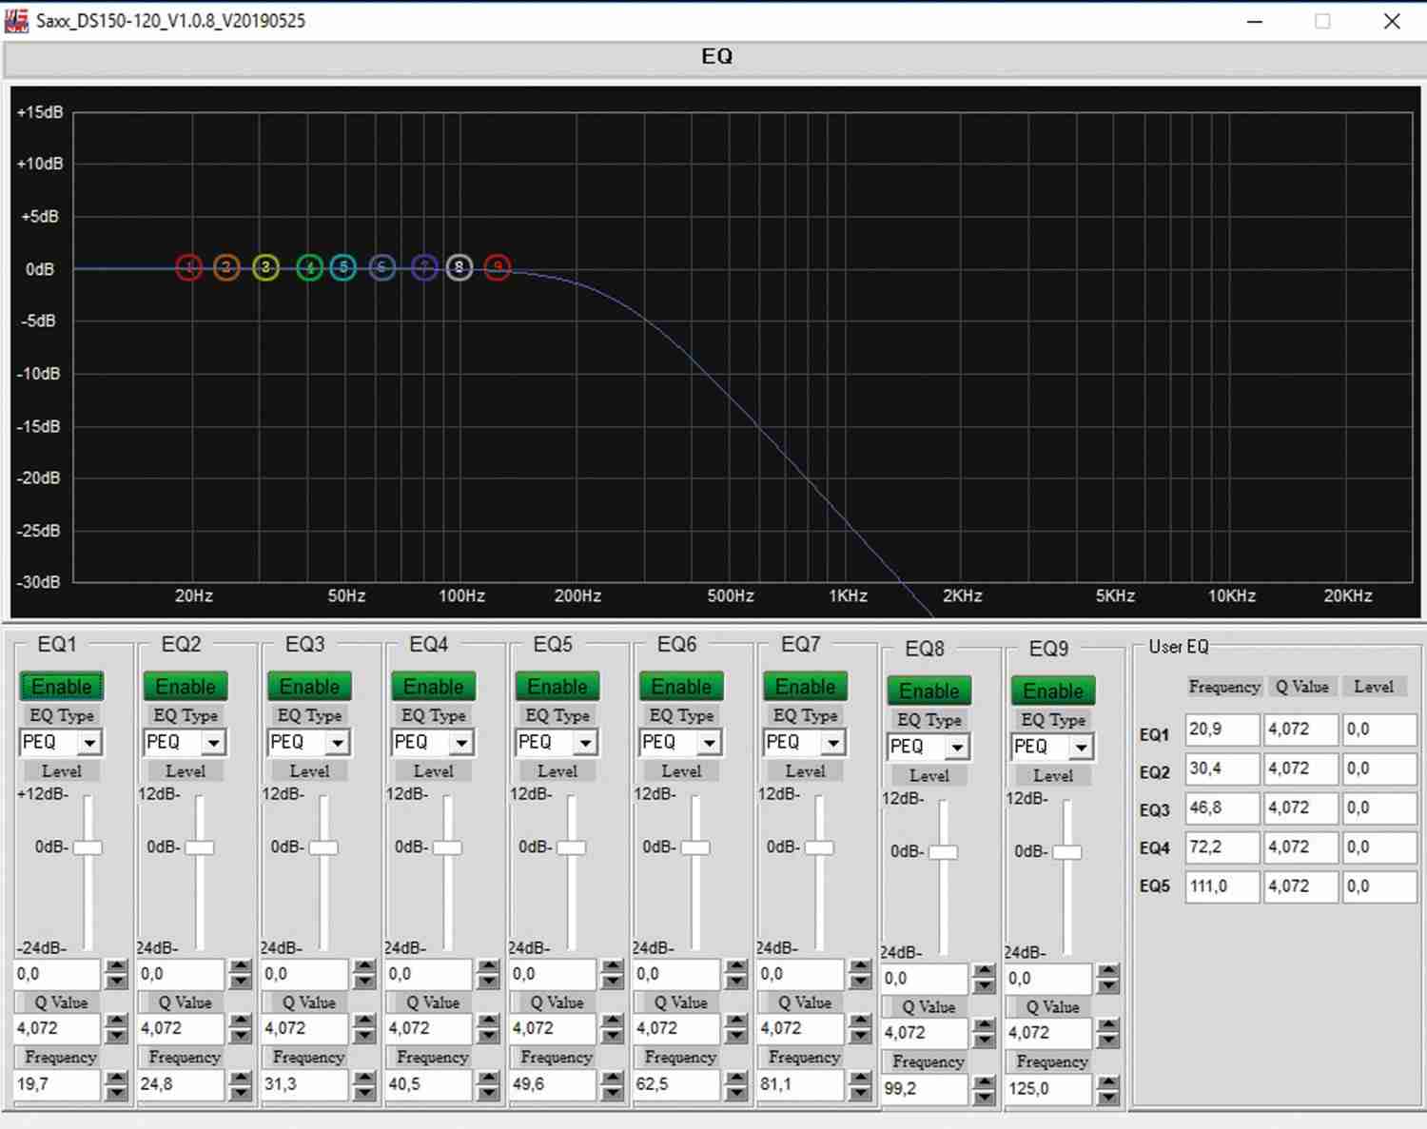Click the EQ9 level slider handle

tap(1067, 852)
